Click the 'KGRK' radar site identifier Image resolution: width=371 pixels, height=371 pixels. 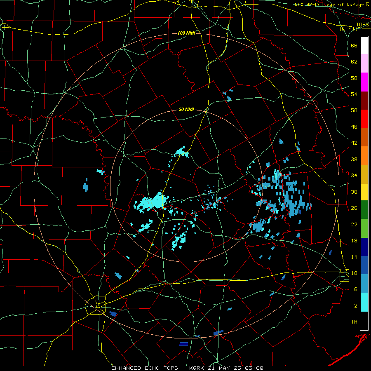click(197, 368)
